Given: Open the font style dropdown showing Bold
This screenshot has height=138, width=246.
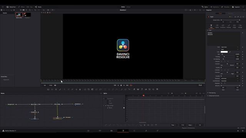Looking at the screenshot, I should point(230,49).
